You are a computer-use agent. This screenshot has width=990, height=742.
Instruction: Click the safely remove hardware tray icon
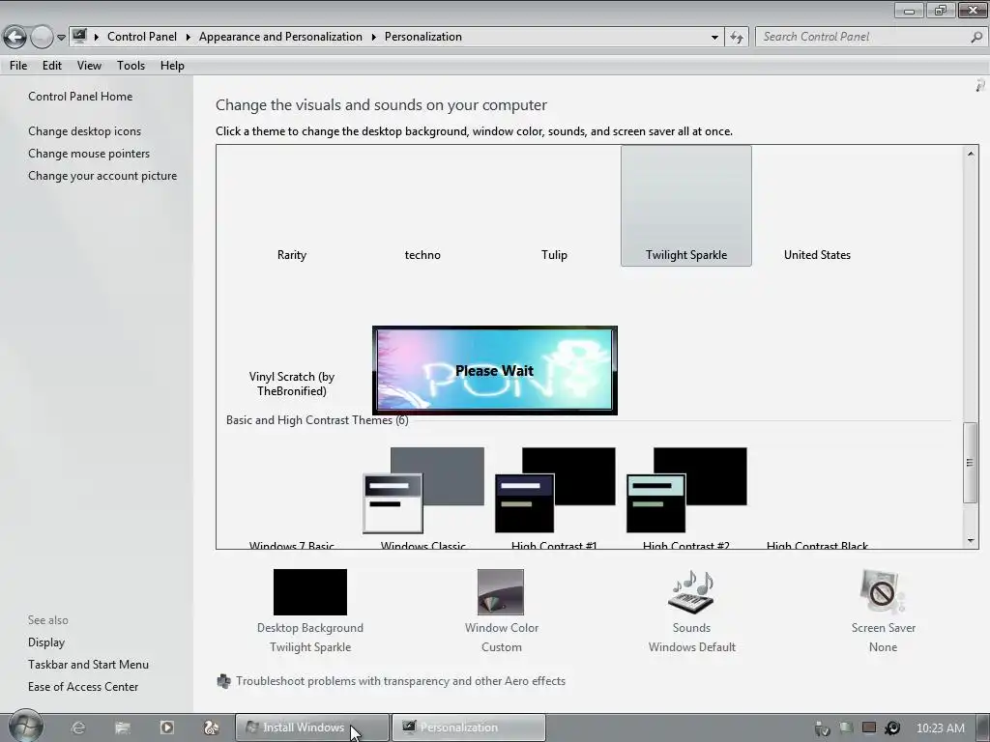822,728
